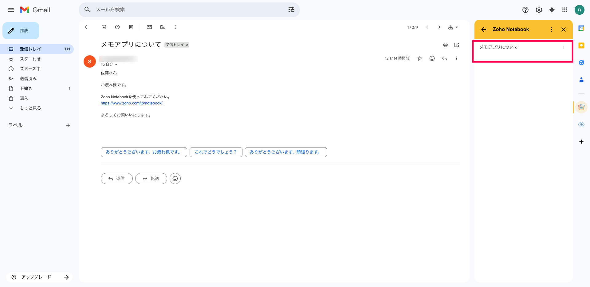The width and height of the screenshot is (590, 287).
Task: Delete the email using trash icon
Action: pos(131,27)
